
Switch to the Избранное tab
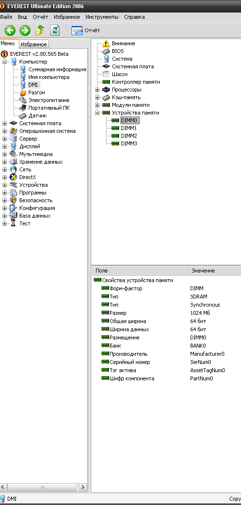click(34, 44)
